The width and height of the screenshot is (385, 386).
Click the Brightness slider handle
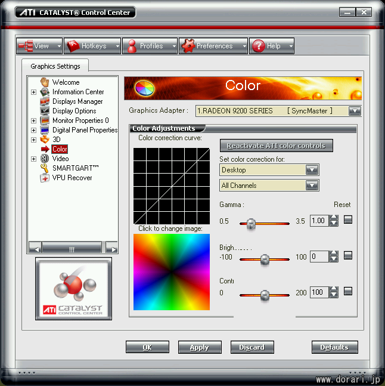[x=265, y=260]
